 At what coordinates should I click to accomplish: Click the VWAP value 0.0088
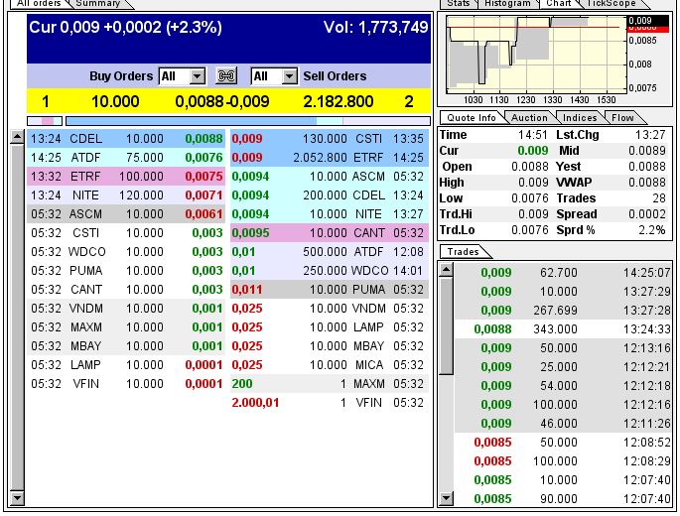pos(646,183)
